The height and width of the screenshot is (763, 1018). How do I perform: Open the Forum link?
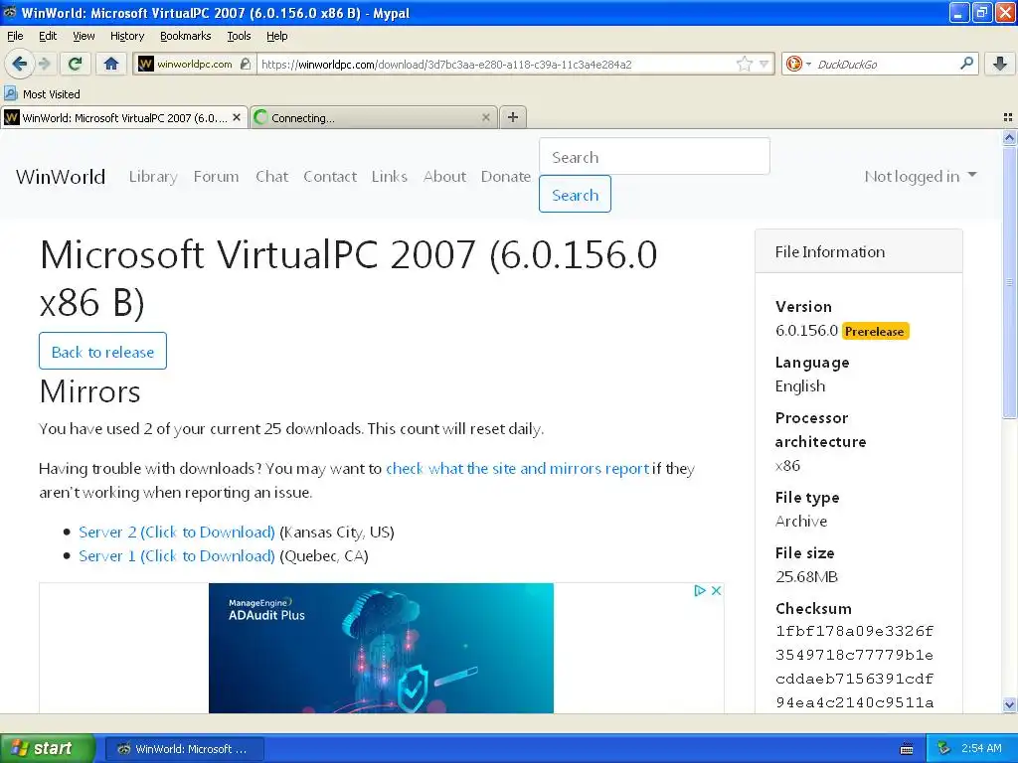216,177
